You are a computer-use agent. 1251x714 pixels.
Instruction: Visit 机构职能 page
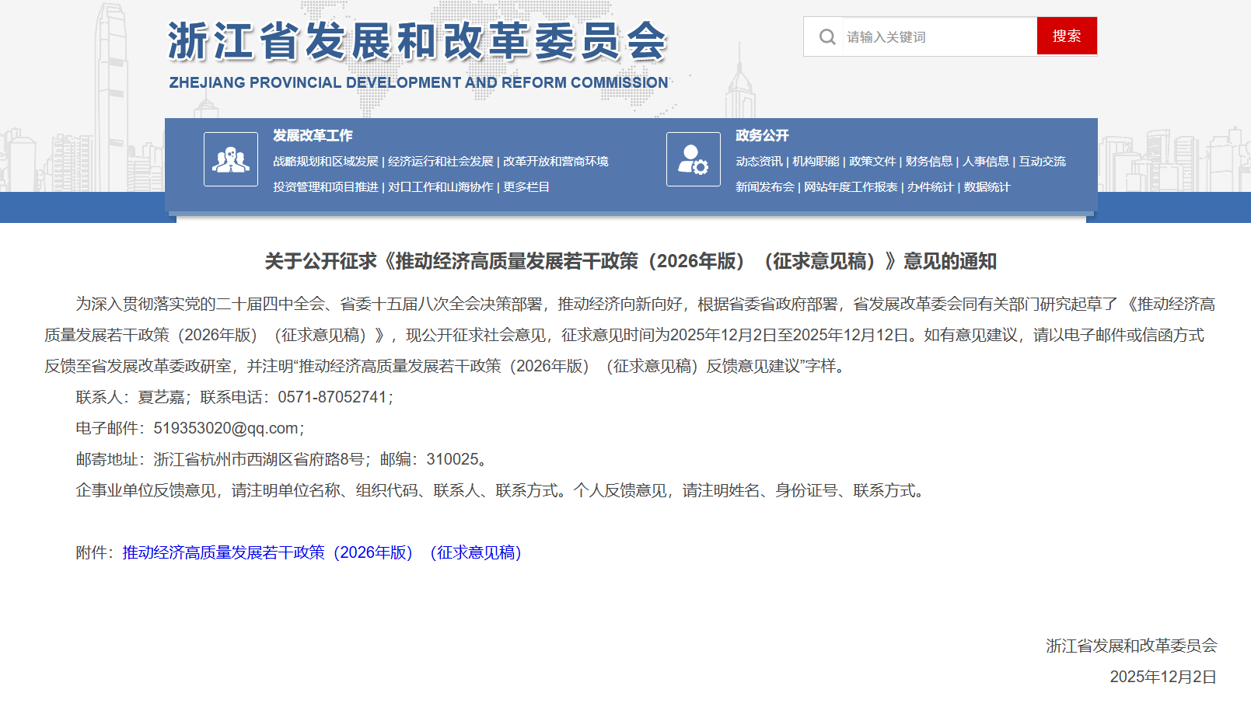click(816, 162)
